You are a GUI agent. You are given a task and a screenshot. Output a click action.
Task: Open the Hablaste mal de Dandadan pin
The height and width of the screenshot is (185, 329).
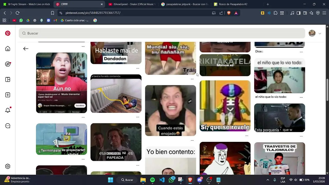click(x=116, y=53)
